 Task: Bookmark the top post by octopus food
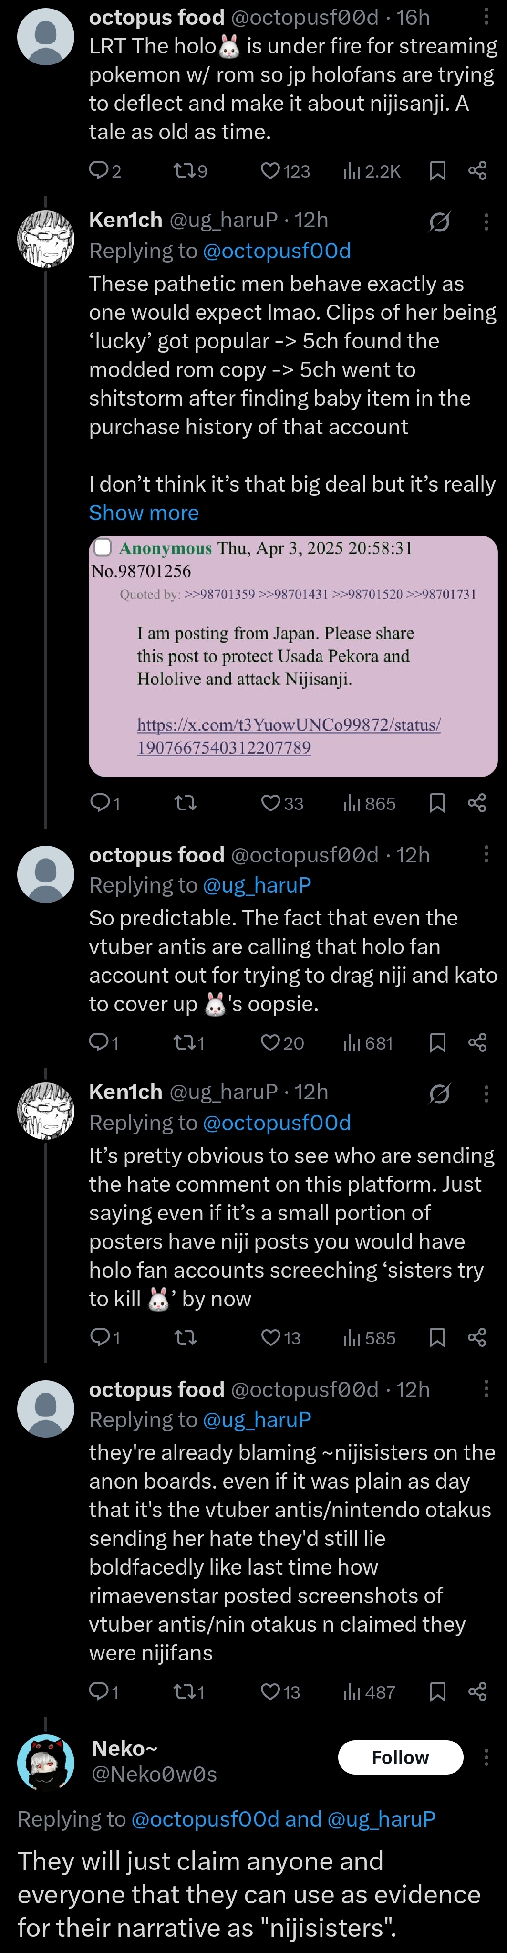point(437,171)
